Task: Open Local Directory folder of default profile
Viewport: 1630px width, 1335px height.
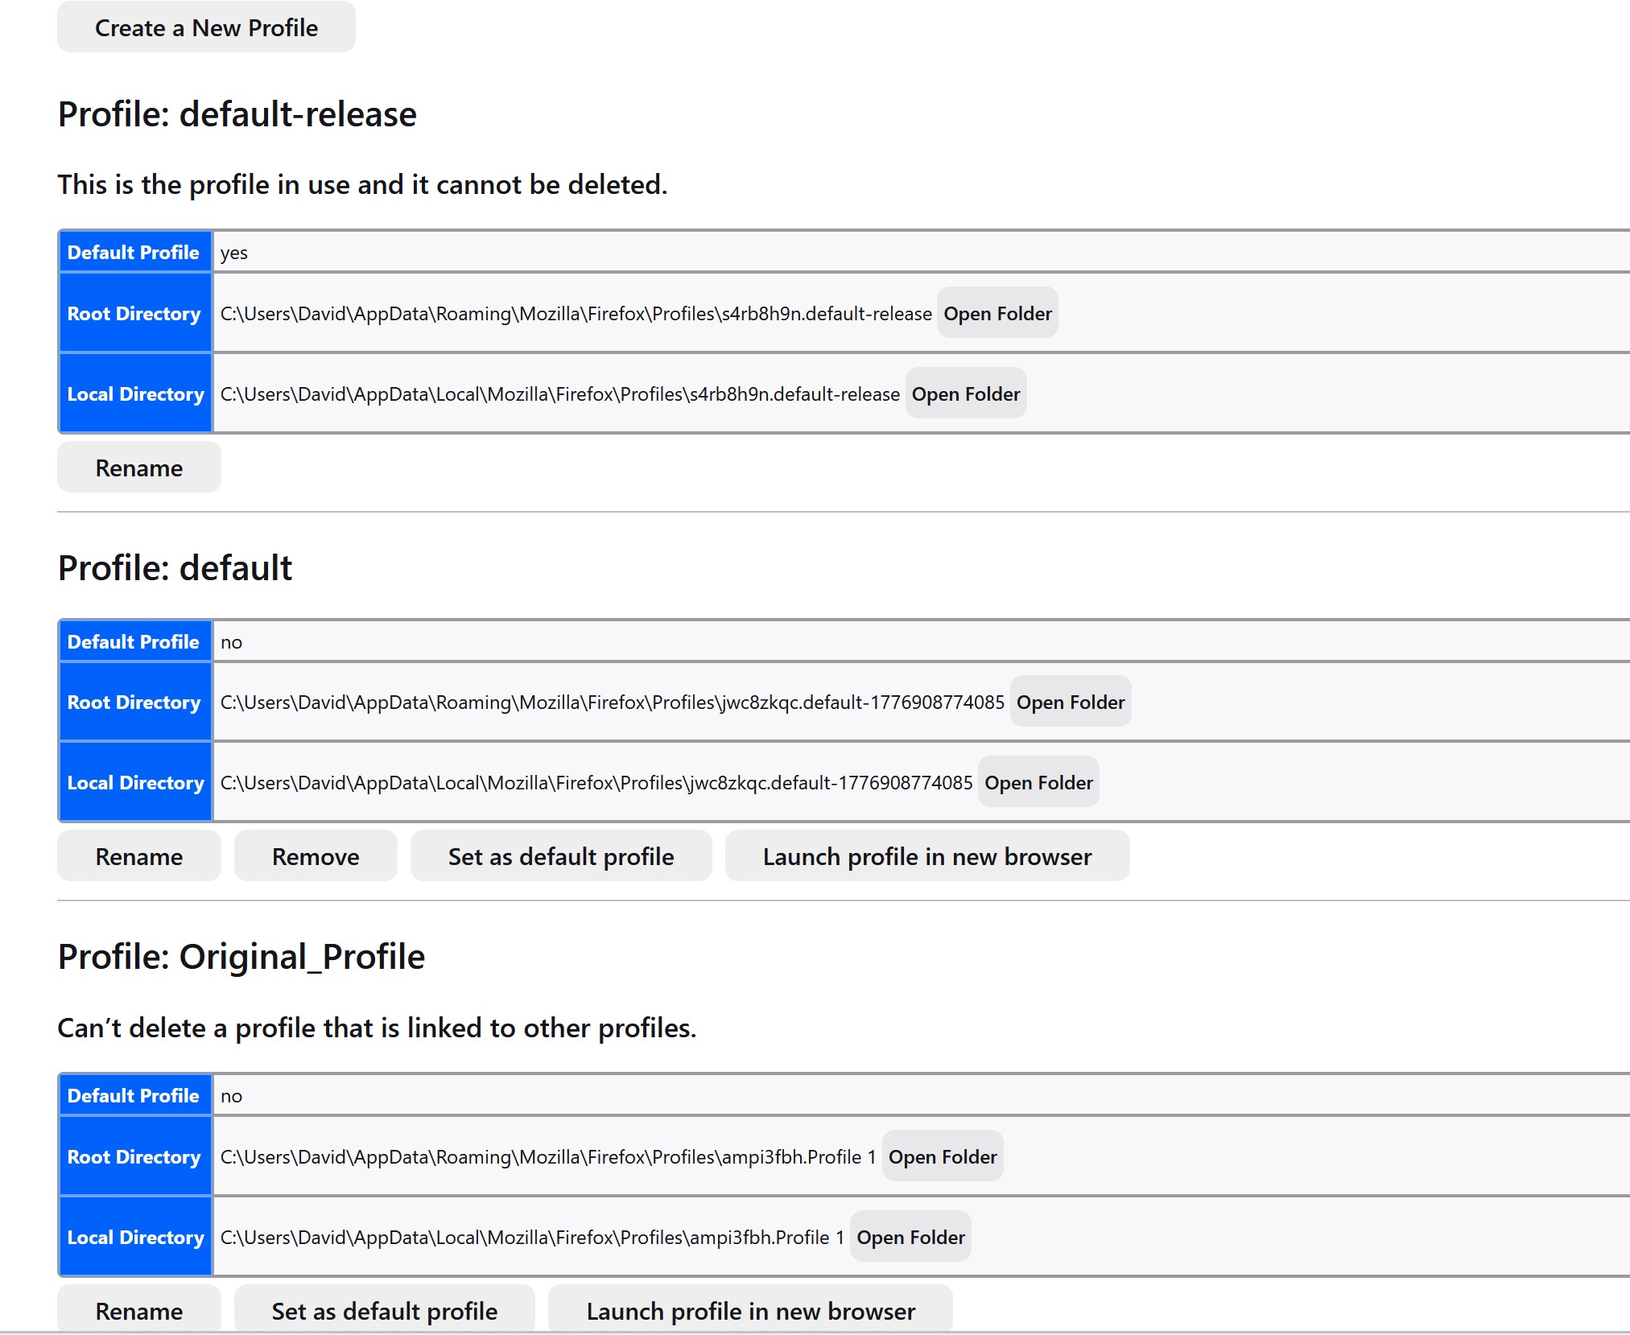Action: pyautogui.click(x=1038, y=783)
